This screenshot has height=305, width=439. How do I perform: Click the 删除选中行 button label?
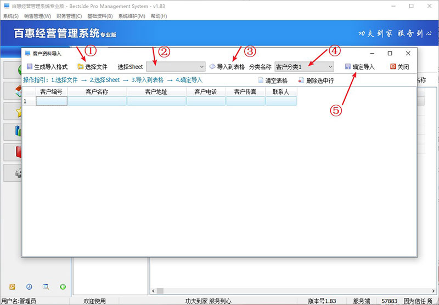[320, 80]
